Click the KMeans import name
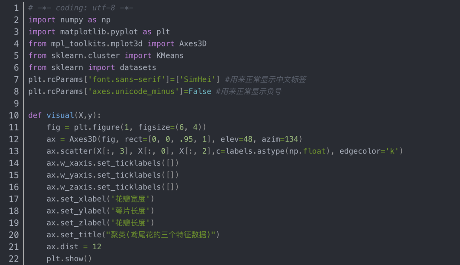The image size is (460, 265). (170, 55)
